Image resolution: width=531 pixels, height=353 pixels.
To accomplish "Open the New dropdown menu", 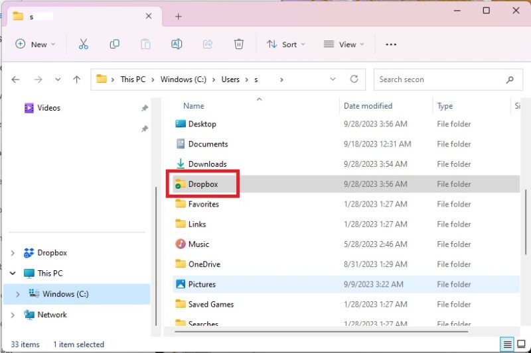I will point(35,44).
